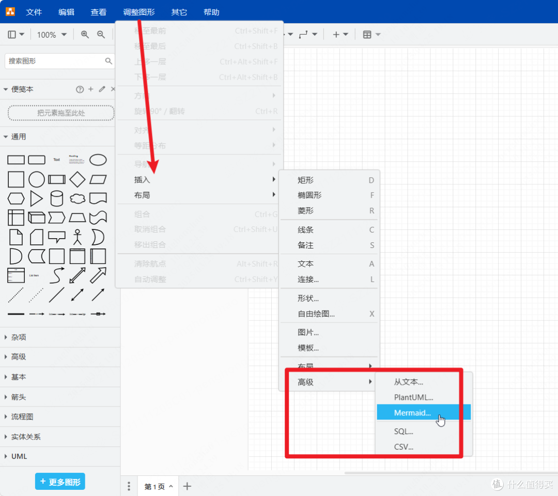
Task: Click the zoom out magnifier icon
Action: (101, 35)
